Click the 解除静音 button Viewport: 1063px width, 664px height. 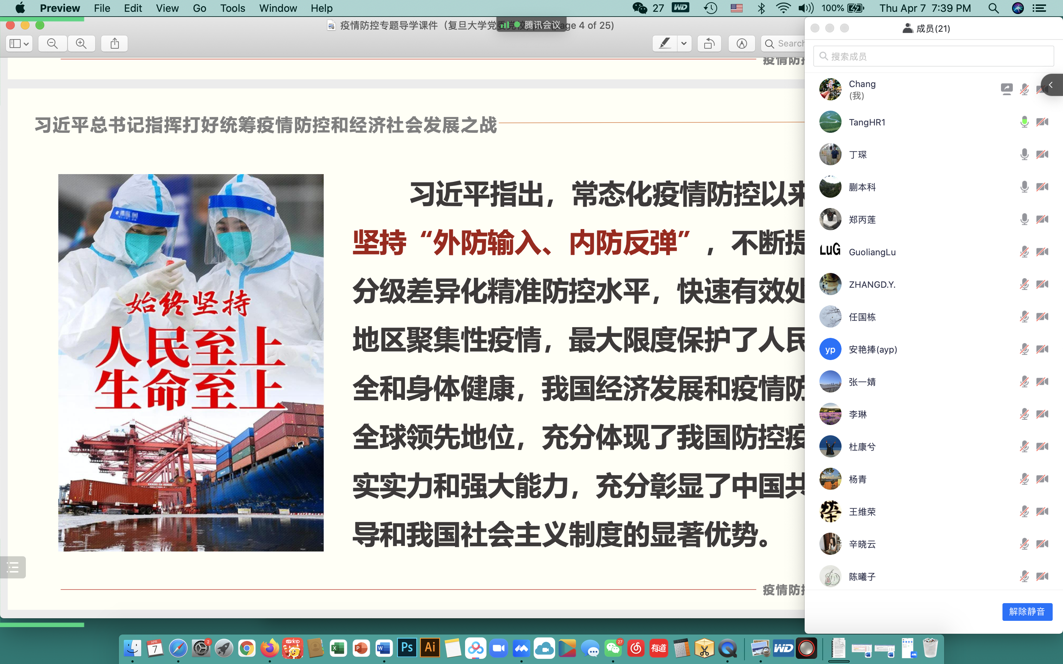1026,611
